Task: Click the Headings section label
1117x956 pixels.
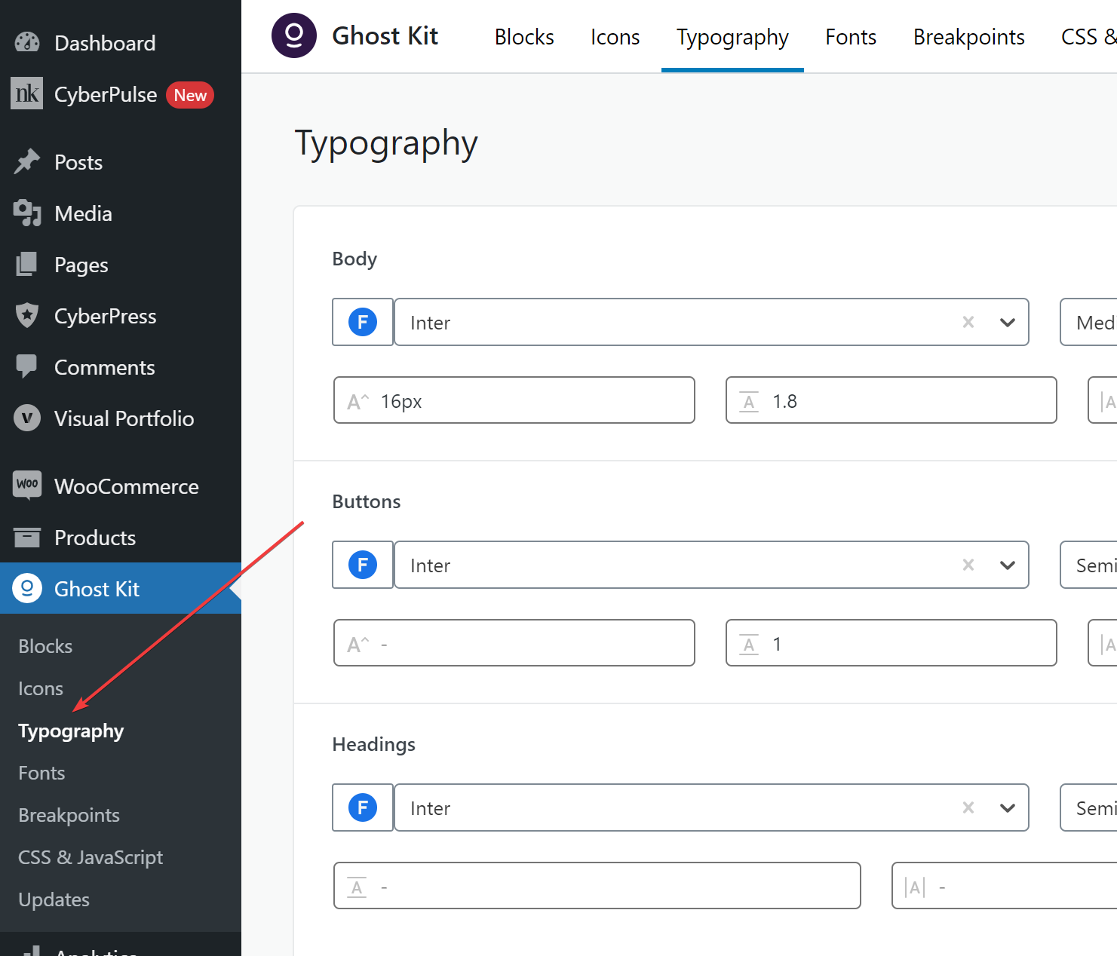Action: (374, 744)
